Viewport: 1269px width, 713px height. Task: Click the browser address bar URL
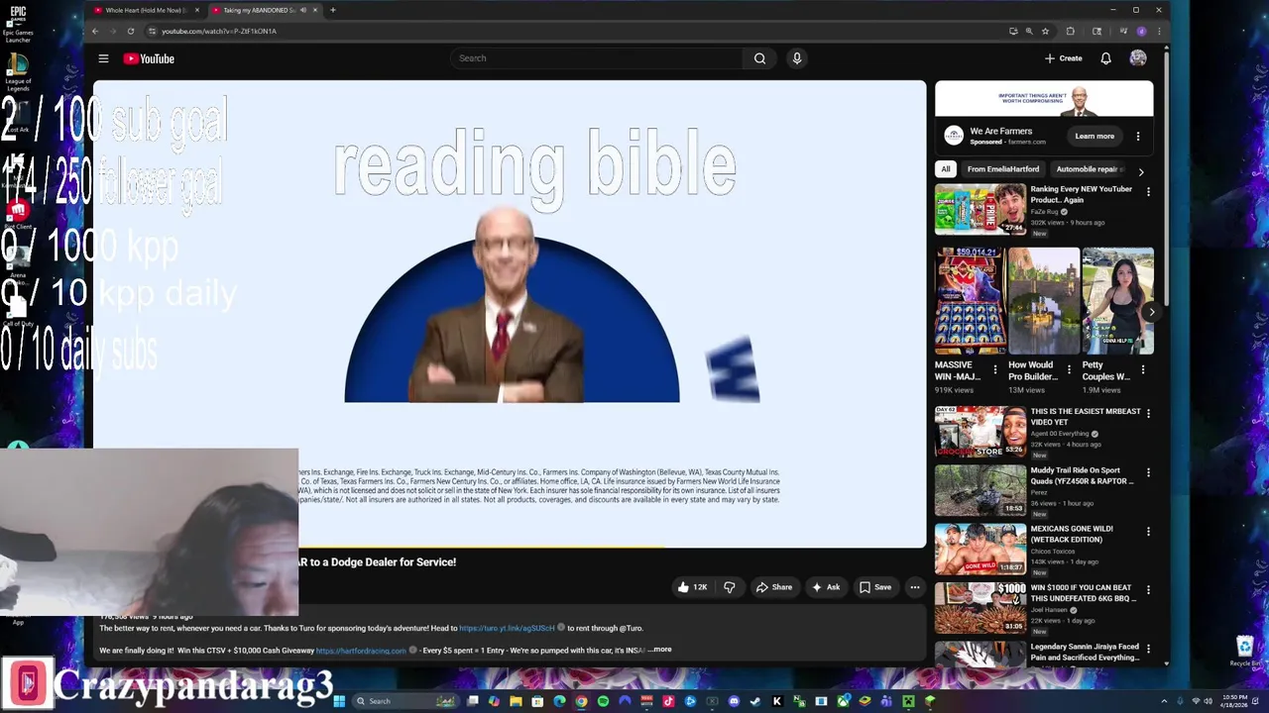pos(219,31)
